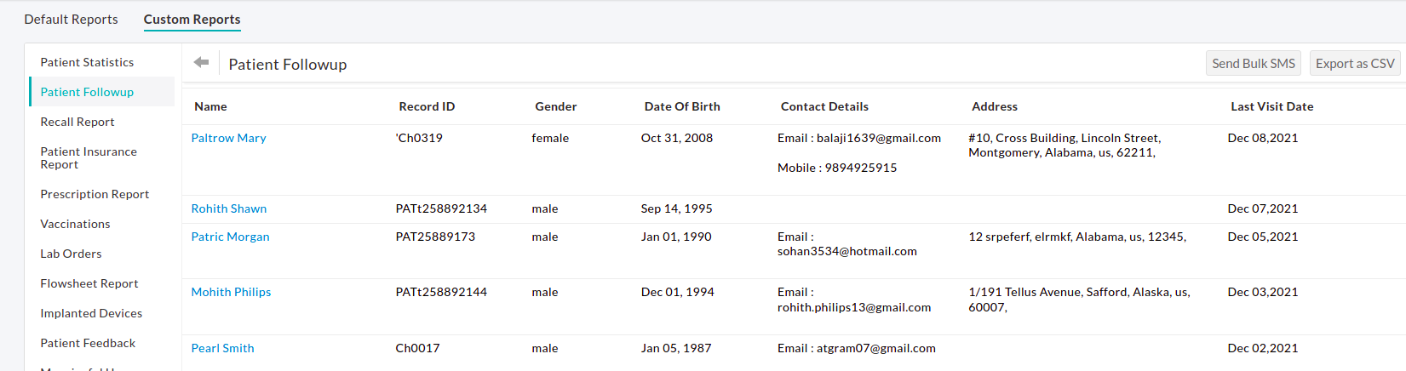Click the Gender column header

pos(556,106)
